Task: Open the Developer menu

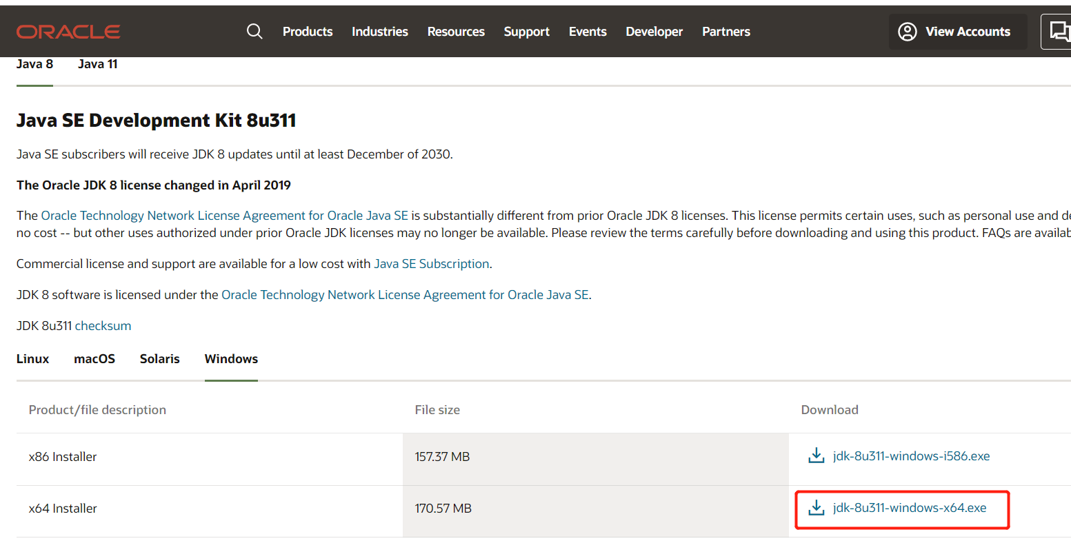Action: point(654,32)
